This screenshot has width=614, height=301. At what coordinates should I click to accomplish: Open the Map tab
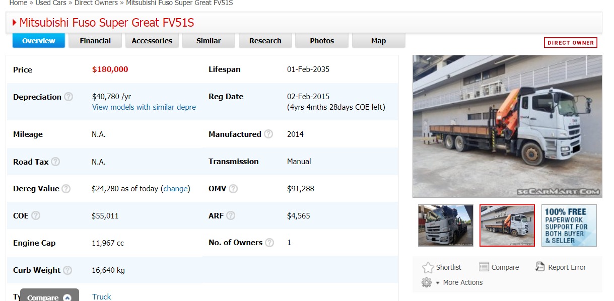[x=378, y=41]
